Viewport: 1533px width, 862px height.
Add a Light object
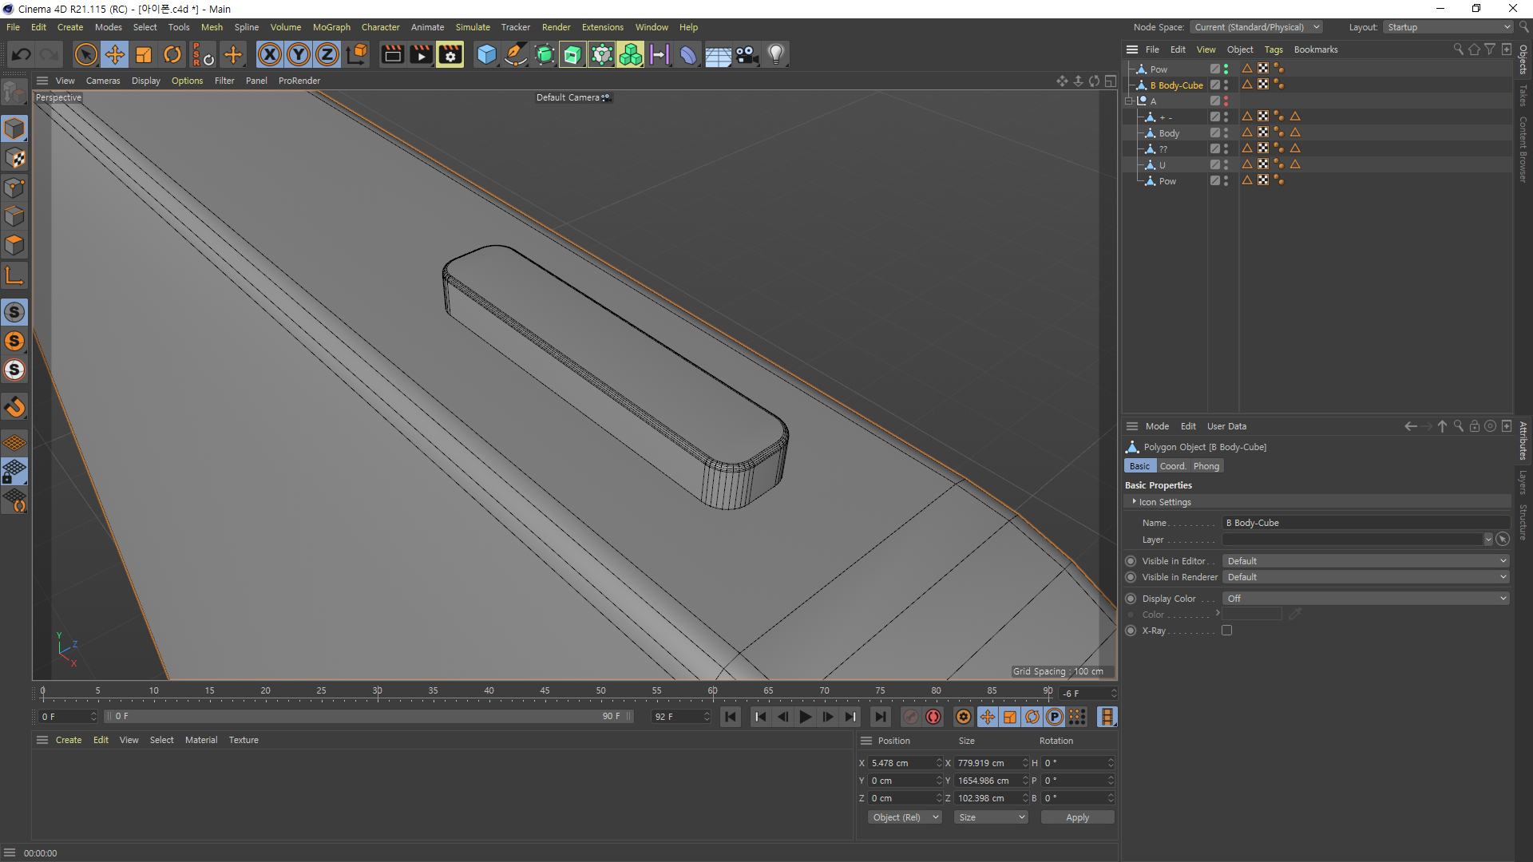point(775,54)
